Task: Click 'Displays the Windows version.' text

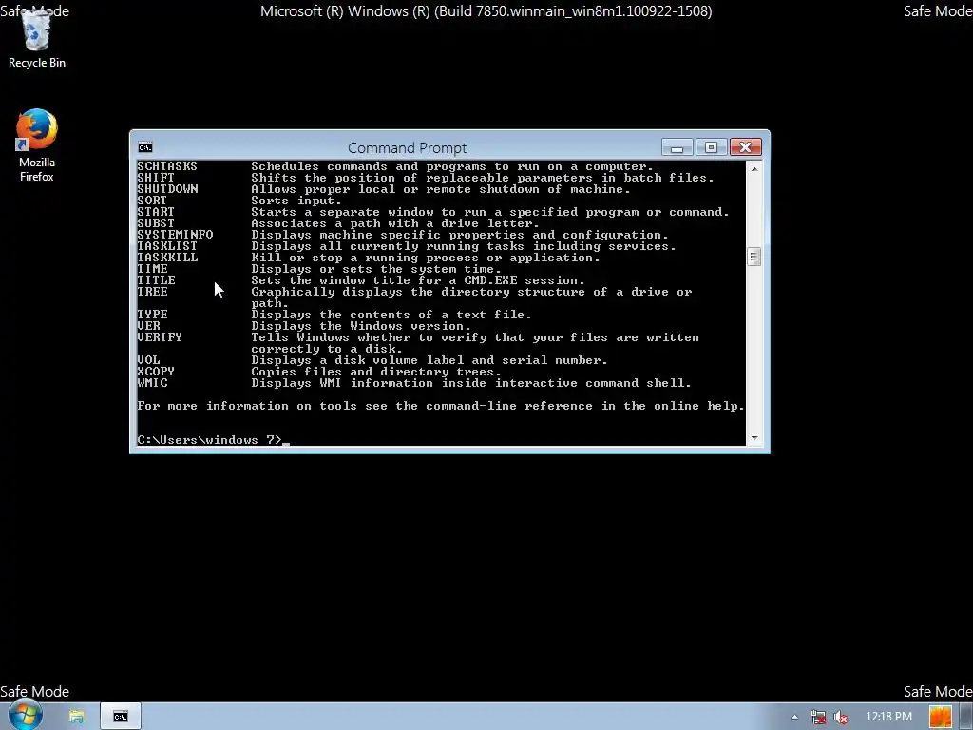Action: click(360, 326)
